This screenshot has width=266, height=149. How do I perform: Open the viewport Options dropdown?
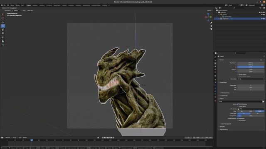click(209, 11)
